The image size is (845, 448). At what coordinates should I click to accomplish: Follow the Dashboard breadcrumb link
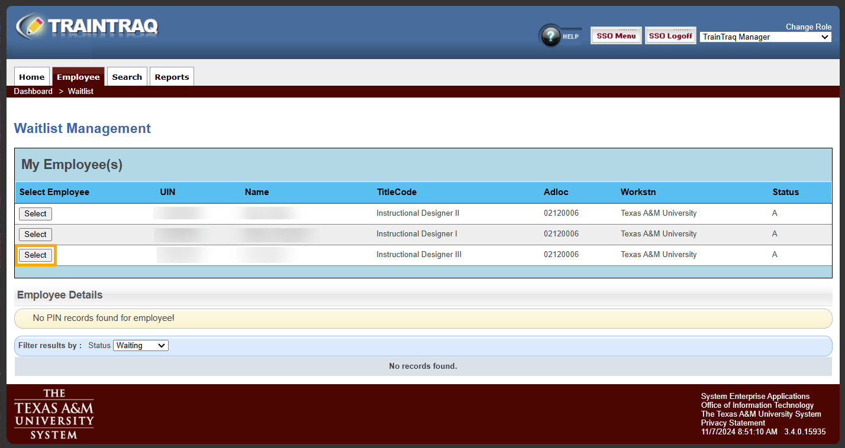[33, 92]
